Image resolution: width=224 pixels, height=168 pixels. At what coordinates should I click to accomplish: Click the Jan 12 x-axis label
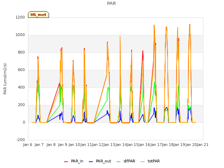98,145
